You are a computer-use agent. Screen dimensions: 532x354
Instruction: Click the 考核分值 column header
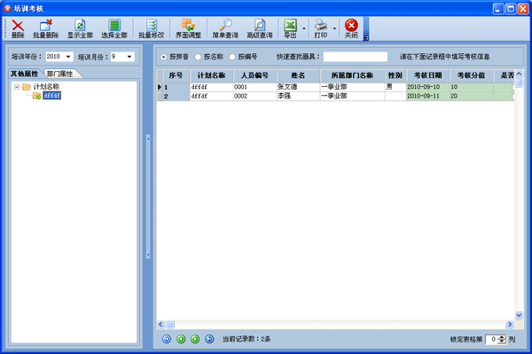(472, 75)
